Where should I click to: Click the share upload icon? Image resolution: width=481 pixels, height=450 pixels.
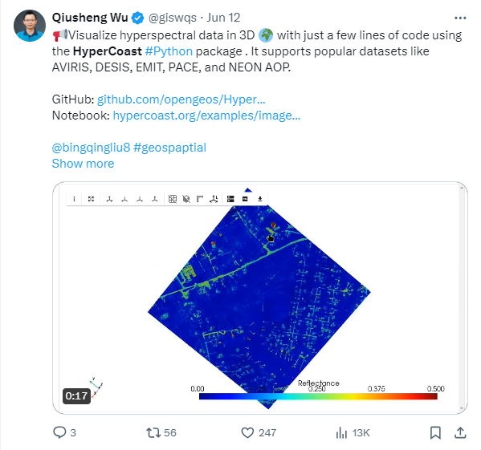point(460,432)
